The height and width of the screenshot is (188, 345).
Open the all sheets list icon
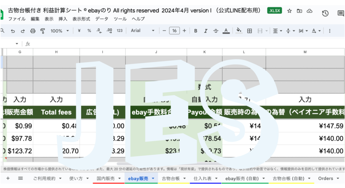(x=21, y=178)
